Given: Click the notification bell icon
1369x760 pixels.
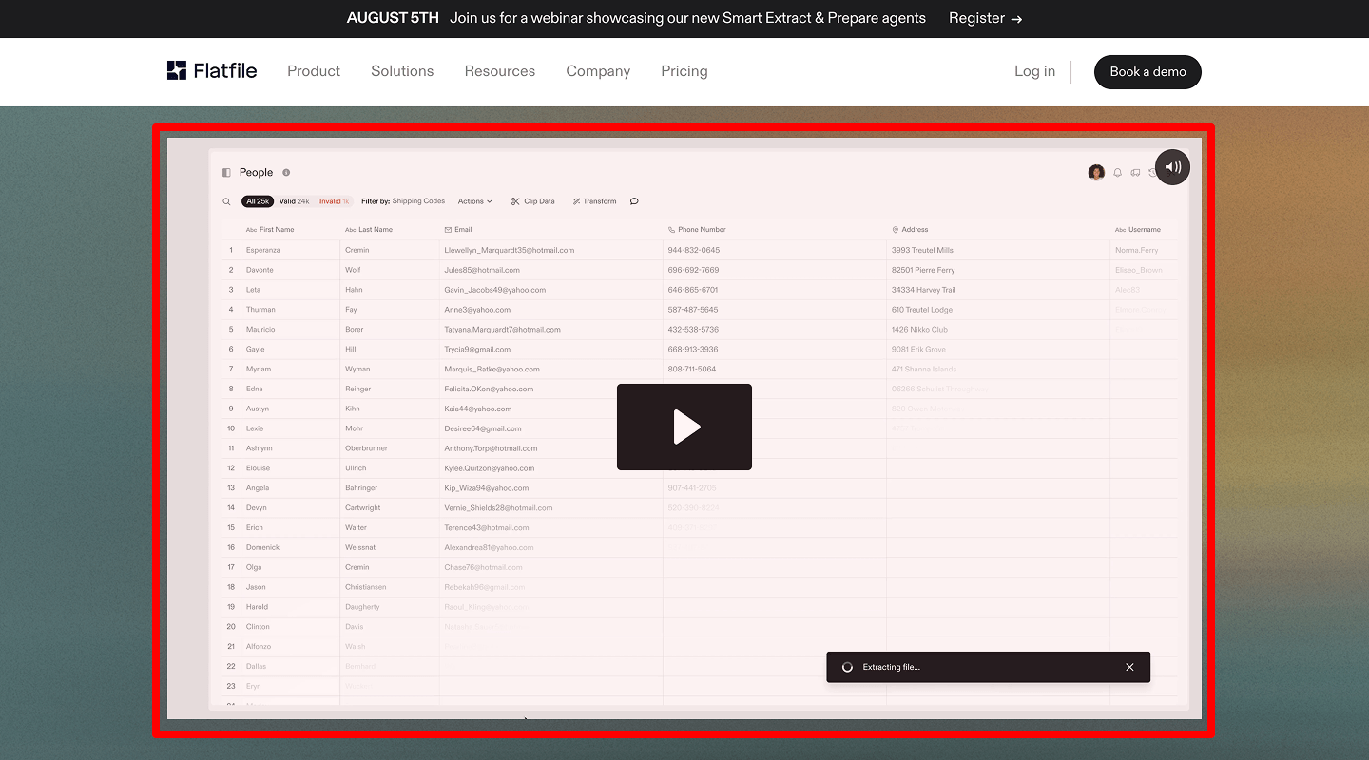Looking at the screenshot, I should click(1118, 173).
